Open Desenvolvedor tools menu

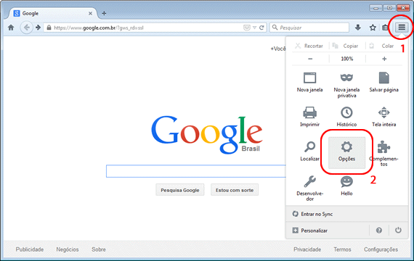tap(309, 188)
